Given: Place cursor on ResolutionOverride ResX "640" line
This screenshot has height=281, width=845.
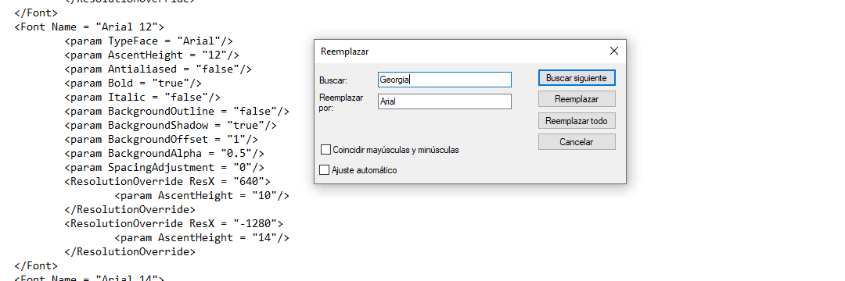Looking at the screenshot, I should (167, 181).
